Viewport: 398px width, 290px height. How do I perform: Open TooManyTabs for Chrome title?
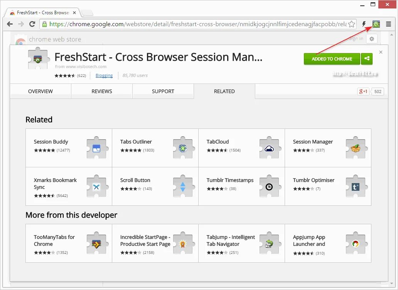tap(54, 240)
